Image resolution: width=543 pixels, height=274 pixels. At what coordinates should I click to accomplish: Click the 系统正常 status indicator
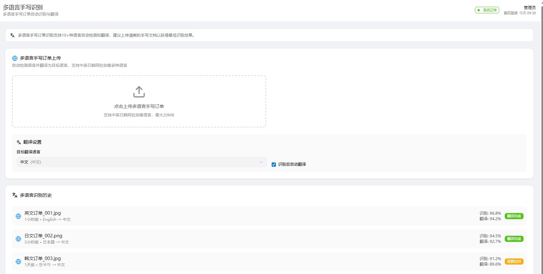click(487, 10)
